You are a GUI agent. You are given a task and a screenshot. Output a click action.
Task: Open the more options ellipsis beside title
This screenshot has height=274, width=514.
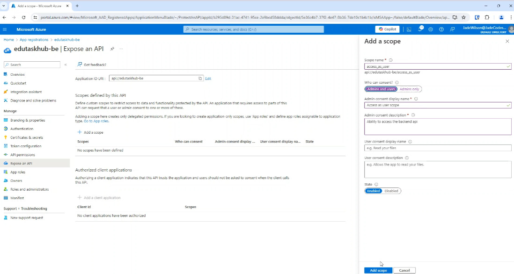coord(121,49)
